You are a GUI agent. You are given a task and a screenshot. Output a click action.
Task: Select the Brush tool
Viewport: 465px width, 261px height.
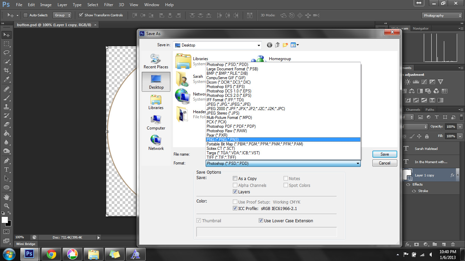[6, 98]
